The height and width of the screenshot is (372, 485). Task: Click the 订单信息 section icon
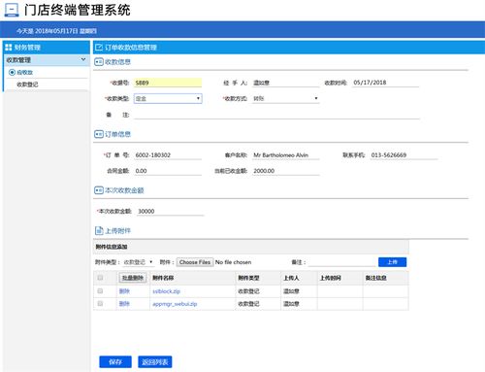click(x=99, y=134)
